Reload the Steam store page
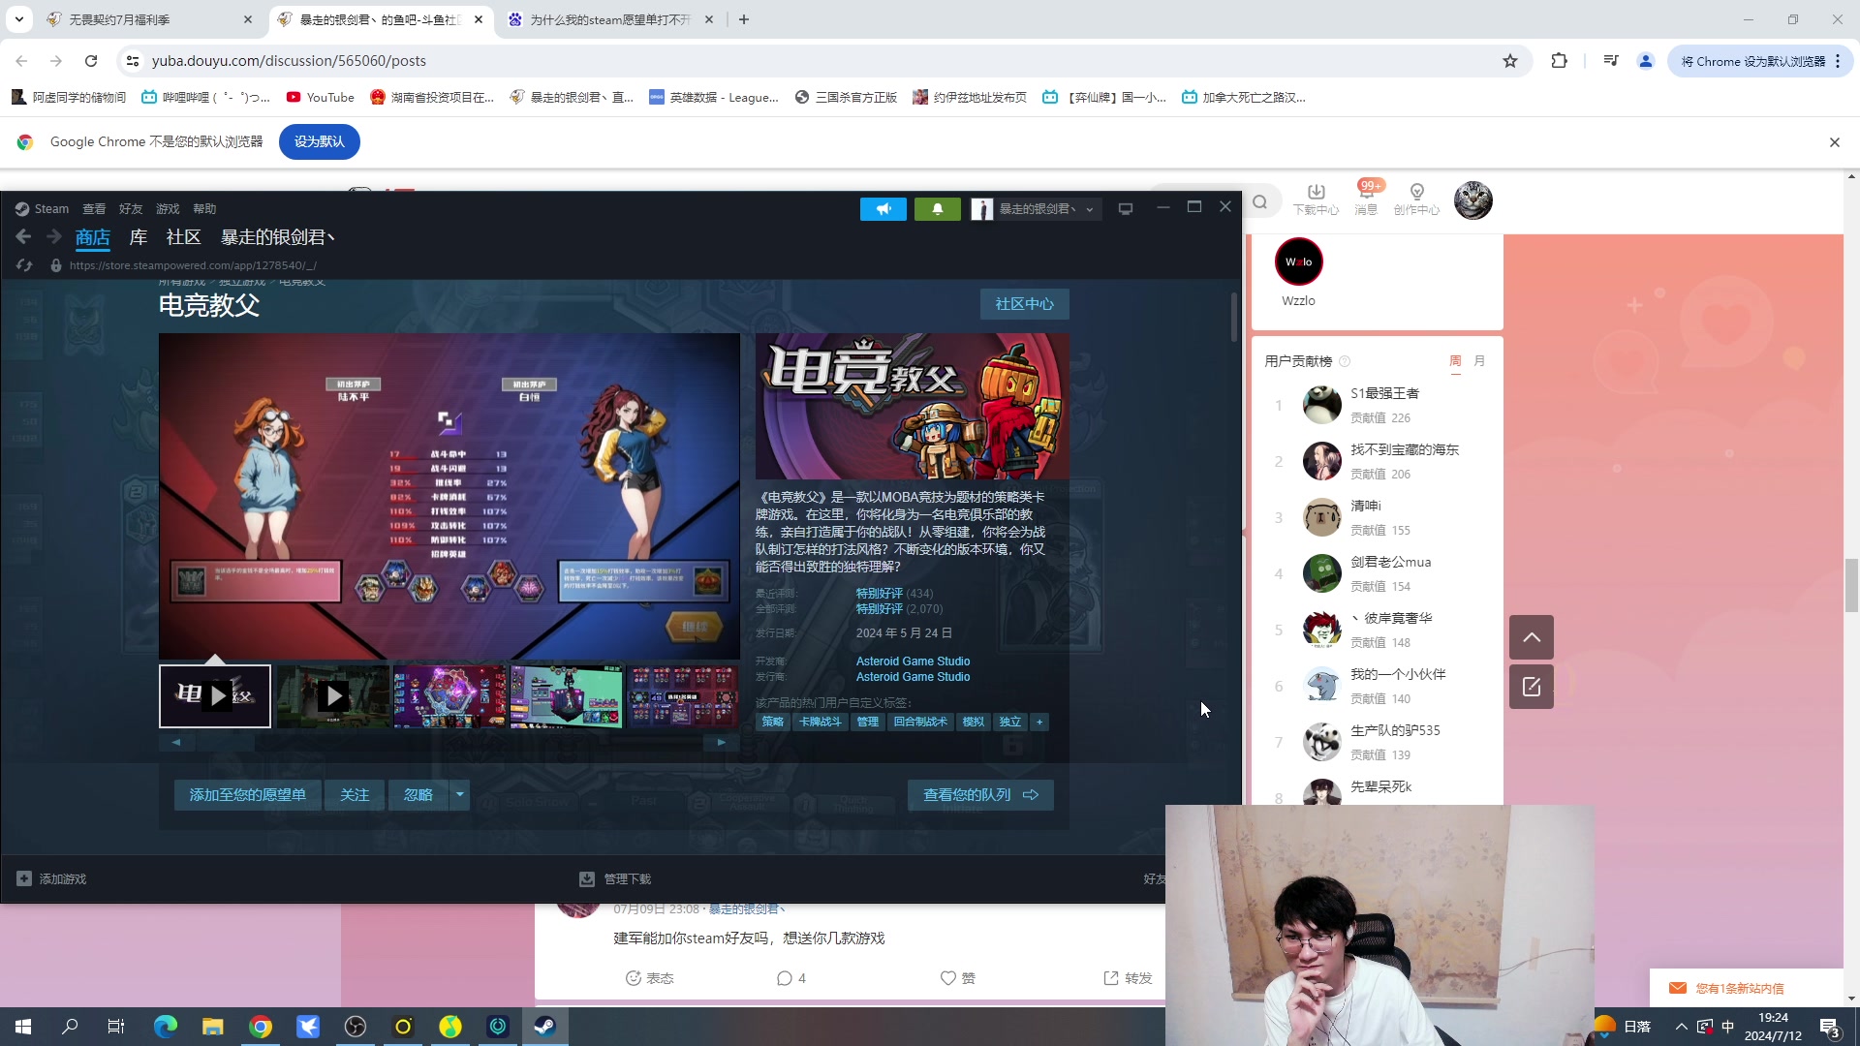The width and height of the screenshot is (1860, 1046). pos(24,265)
